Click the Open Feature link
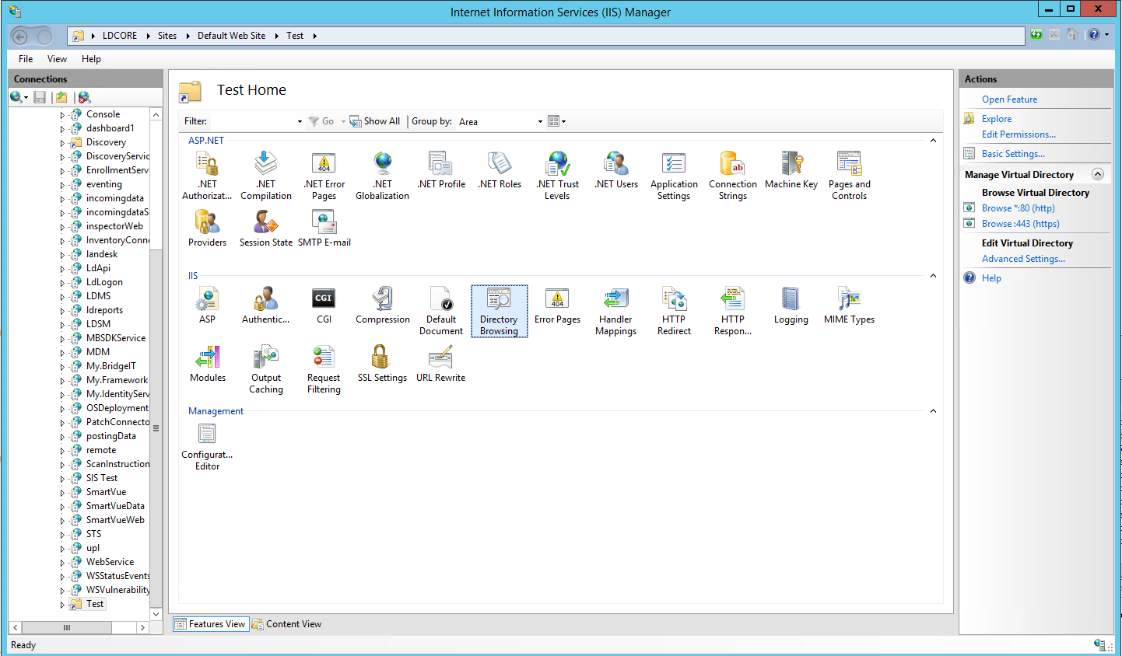This screenshot has height=656, width=1122. pyautogui.click(x=1009, y=99)
